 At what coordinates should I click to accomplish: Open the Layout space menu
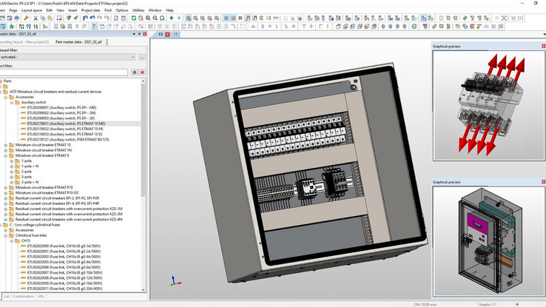click(x=32, y=10)
